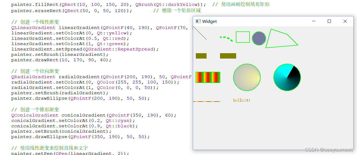
Task: Click the painter.fillRect code line
Action: coord(109,5)
